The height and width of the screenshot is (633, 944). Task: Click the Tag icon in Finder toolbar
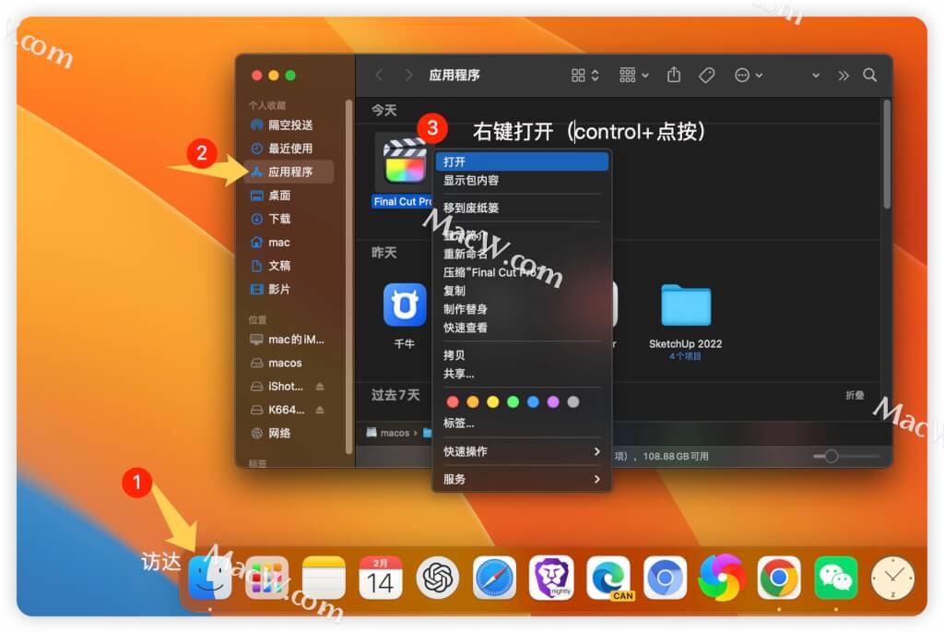[707, 75]
